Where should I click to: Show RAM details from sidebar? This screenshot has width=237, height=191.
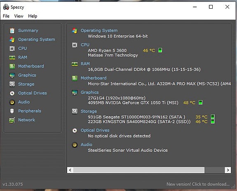(x=23, y=57)
